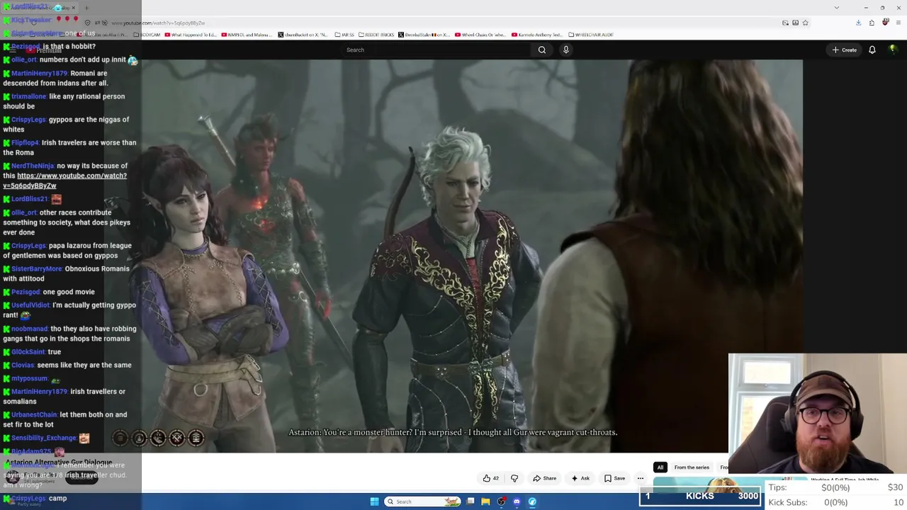Click the Share button
This screenshot has width=907, height=510.
click(x=544, y=478)
